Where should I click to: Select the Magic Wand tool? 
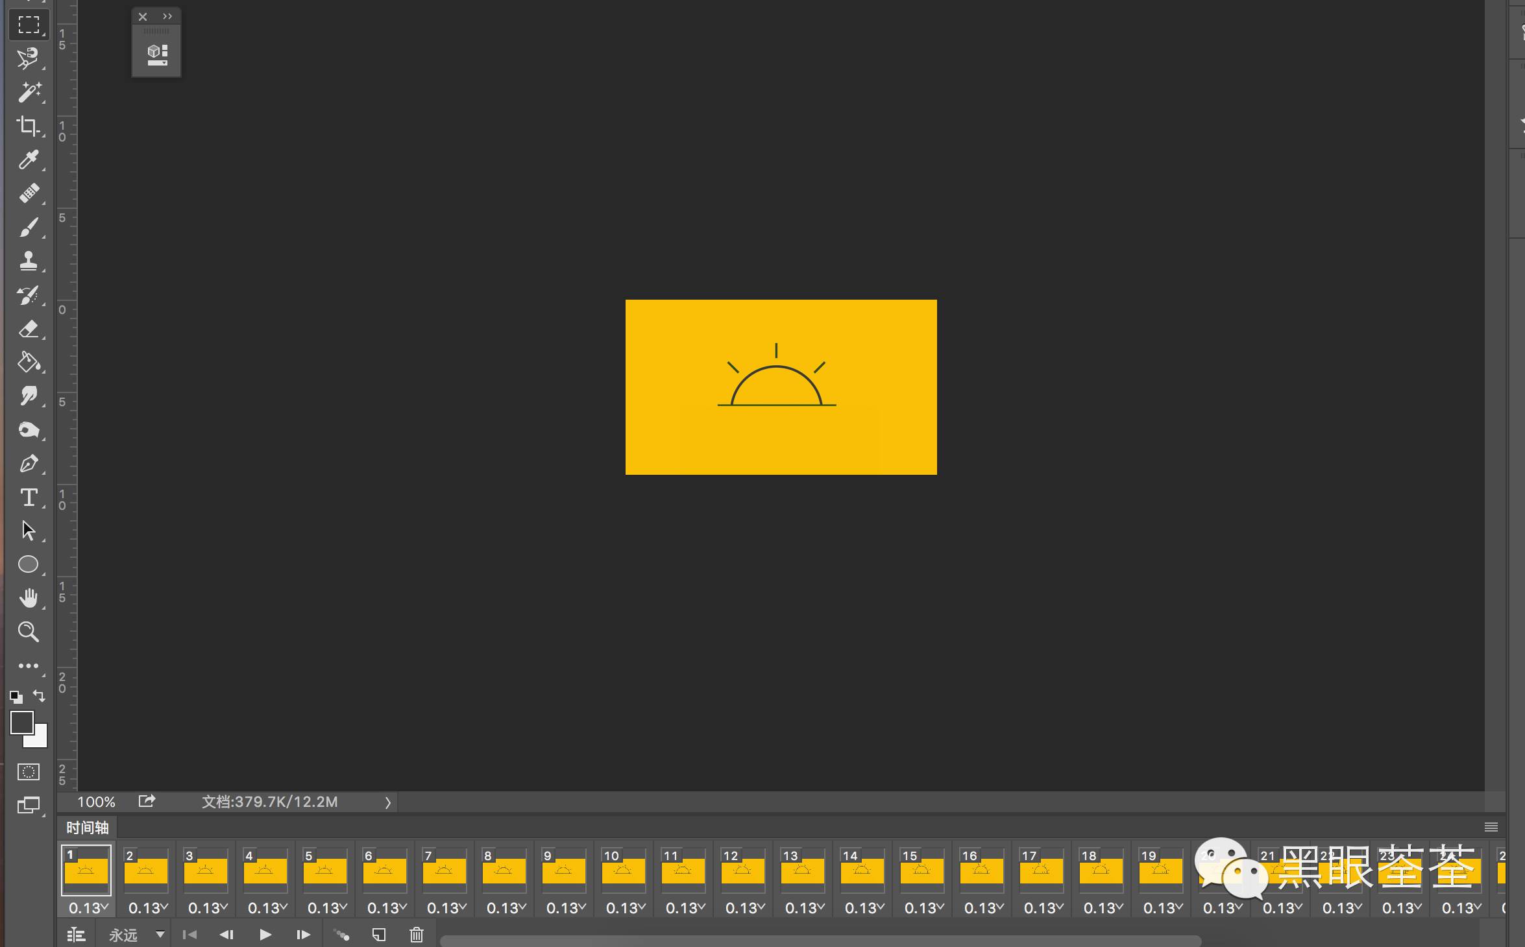click(x=29, y=92)
